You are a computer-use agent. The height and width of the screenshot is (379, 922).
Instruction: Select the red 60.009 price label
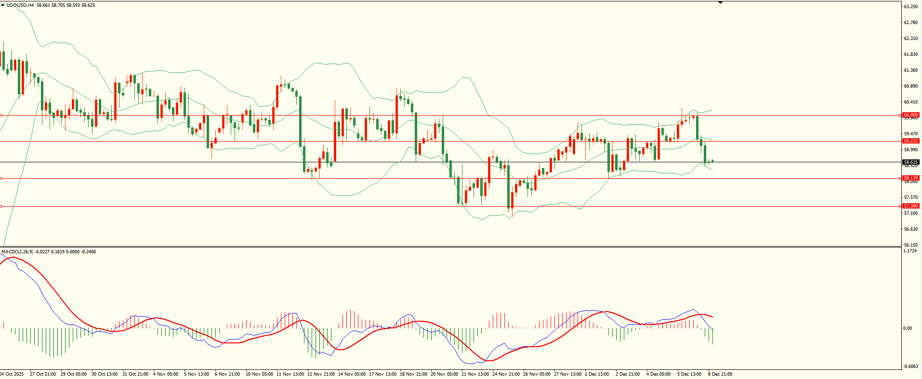910,115
